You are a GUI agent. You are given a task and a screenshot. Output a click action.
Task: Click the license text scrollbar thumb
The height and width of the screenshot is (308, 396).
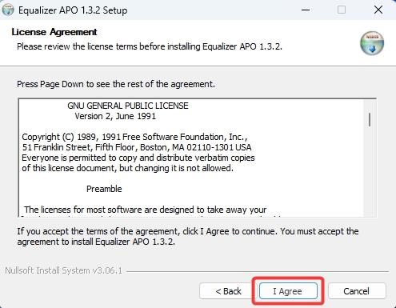pyautogui.click(x=370, y=120)
